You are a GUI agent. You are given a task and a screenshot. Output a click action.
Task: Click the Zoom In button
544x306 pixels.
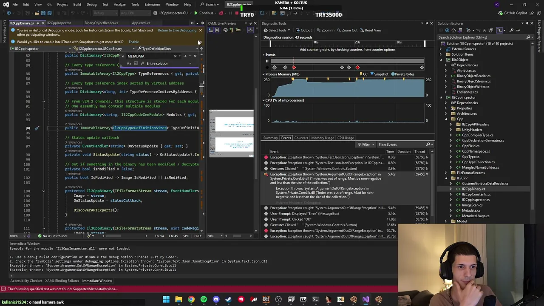(325, 30)
